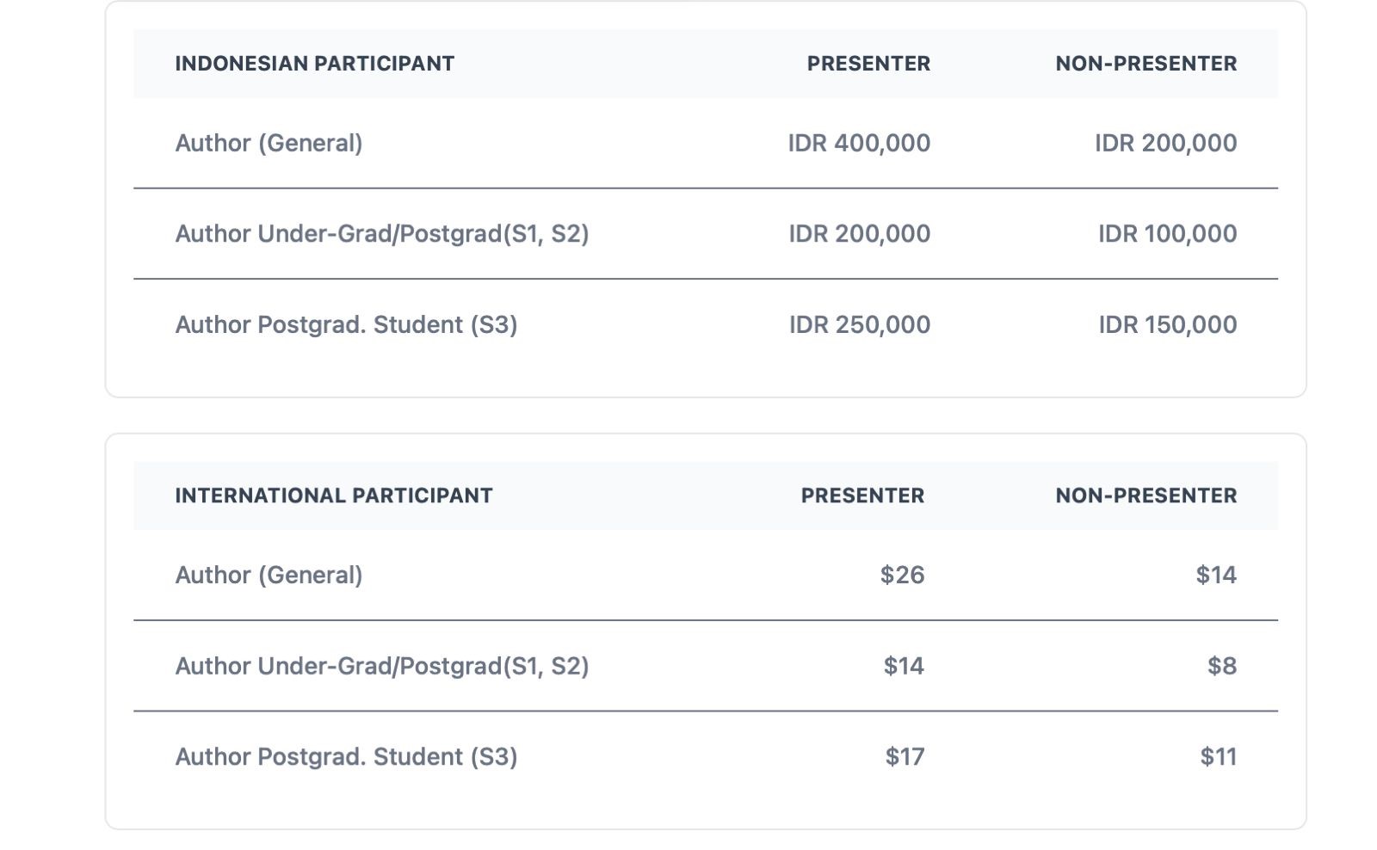Image resolution: width=1377 pixels, height=850 pixels.
Task: Select the IDR 400,000 presenter fee
Action: pyautogui.click(x=859, y=143)
